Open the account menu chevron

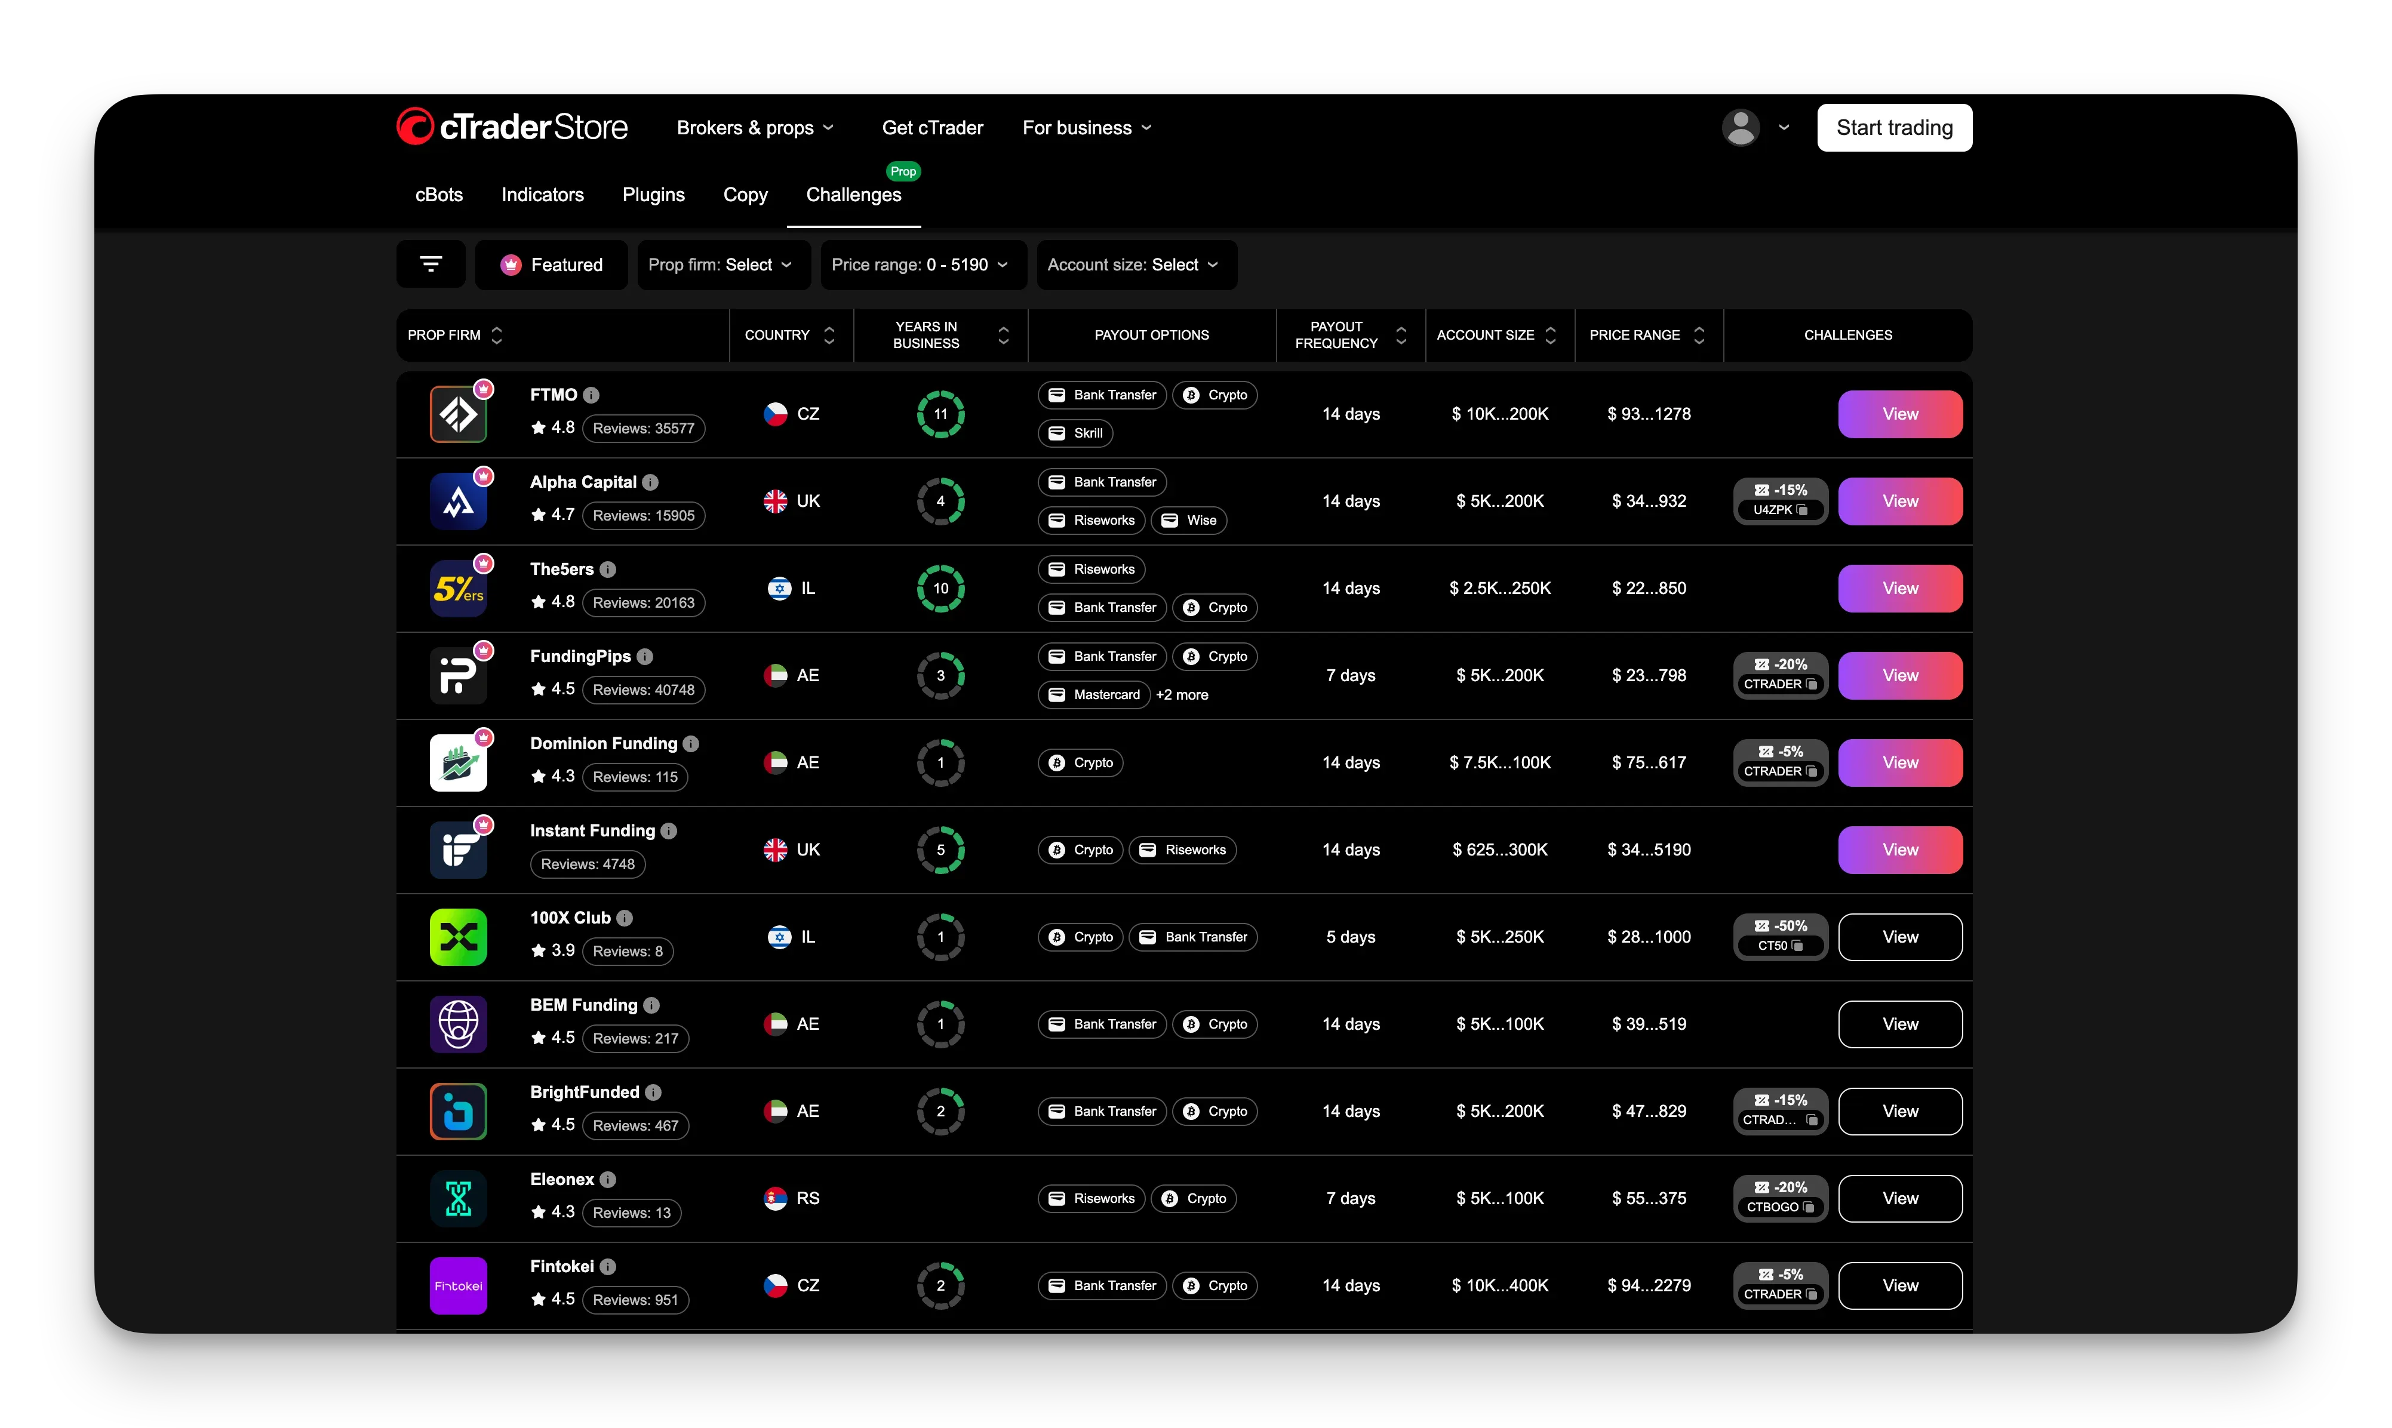[x=1784, y=127]
